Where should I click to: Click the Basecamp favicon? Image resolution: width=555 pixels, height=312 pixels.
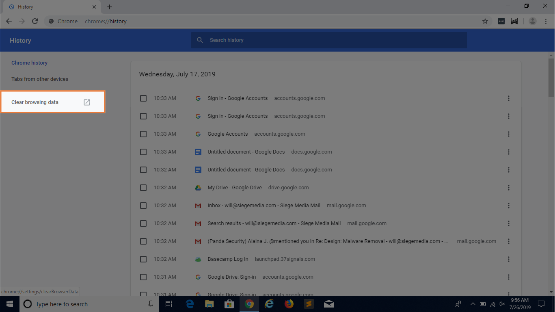(198, 259)
